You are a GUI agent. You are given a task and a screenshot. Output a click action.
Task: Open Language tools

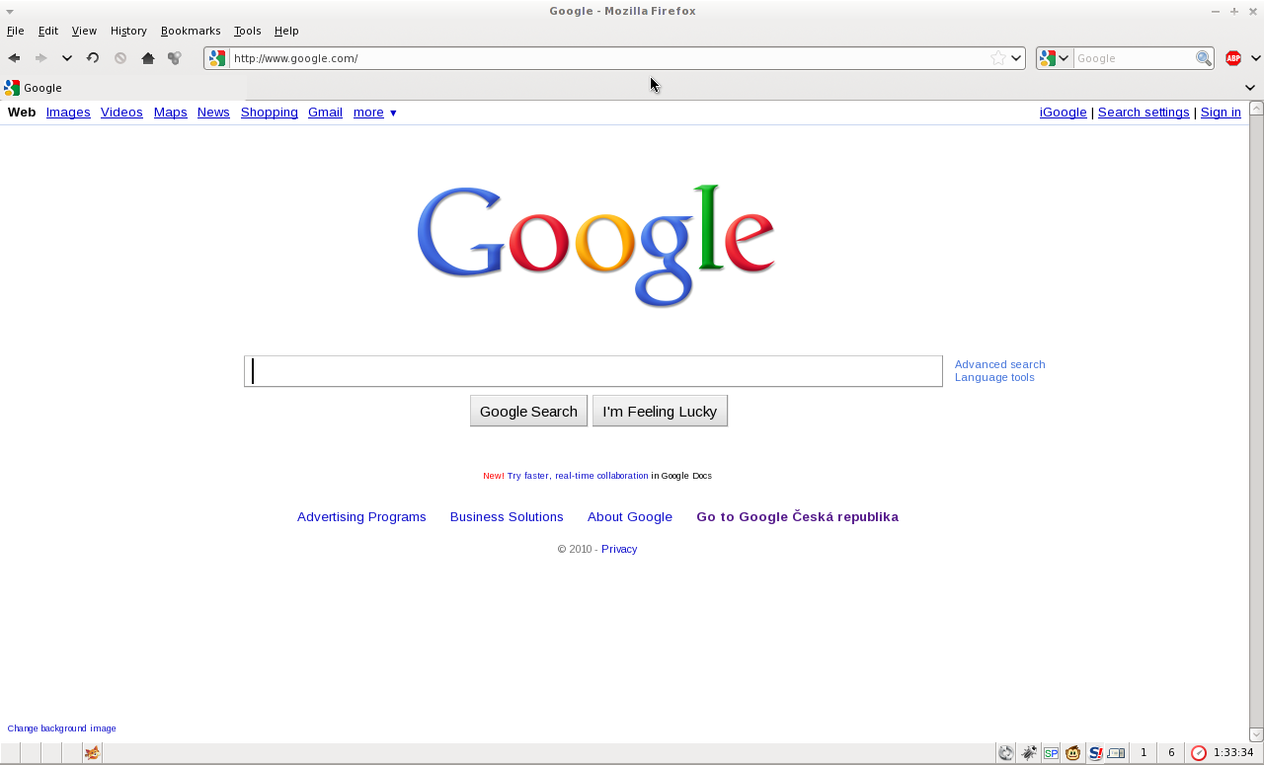click(994, 377)
